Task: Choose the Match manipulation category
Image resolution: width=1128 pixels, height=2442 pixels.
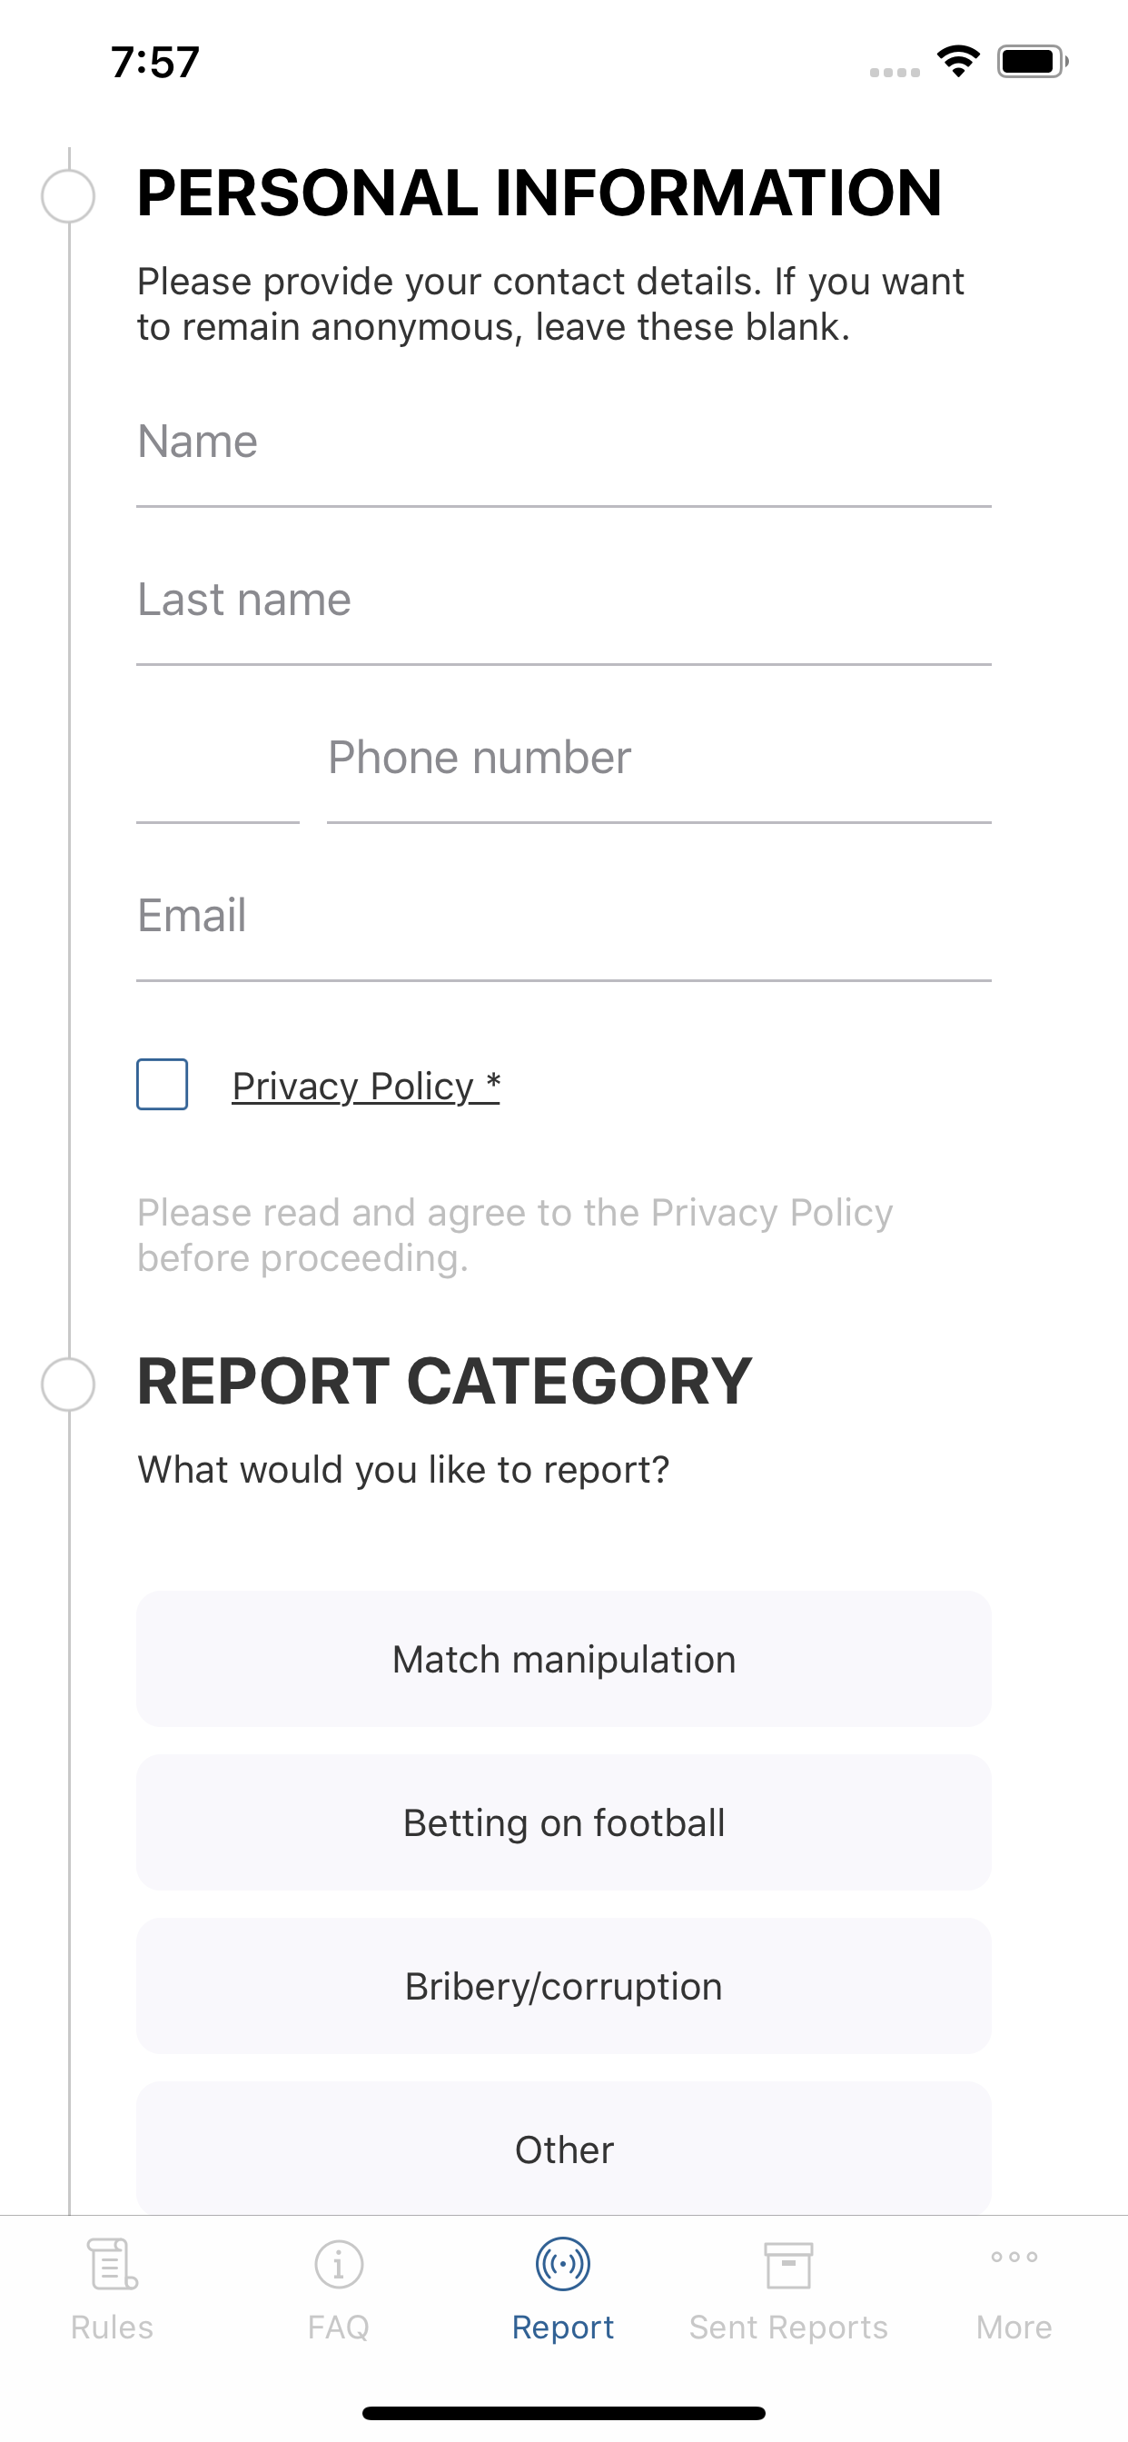Action: tap(564, 1659)
